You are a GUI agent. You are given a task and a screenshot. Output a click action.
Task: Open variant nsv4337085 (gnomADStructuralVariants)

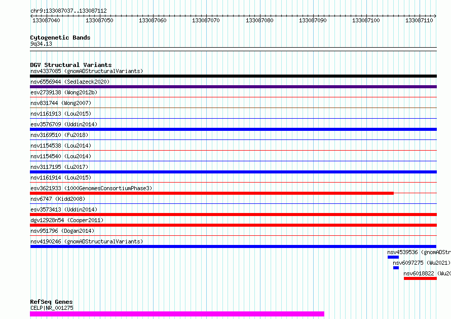pos(87,71)
